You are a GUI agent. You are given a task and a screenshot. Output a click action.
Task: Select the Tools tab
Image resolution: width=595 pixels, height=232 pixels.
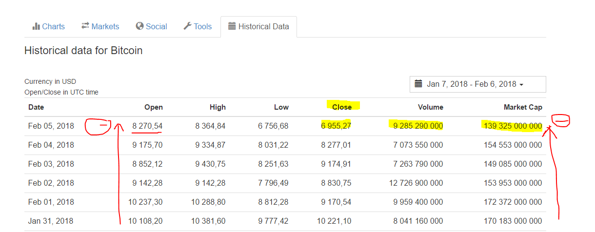(x=198, y=26)
